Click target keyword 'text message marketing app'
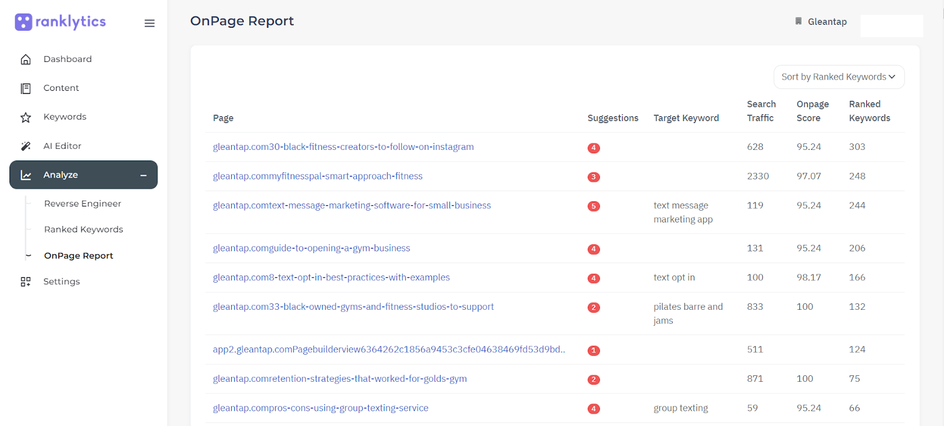944x426 pixels. tap(683, 212)
